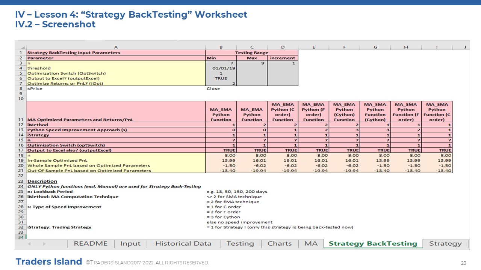
Task: Click the threshold date cell 01/01/19
Action: [x=221, y=68]
